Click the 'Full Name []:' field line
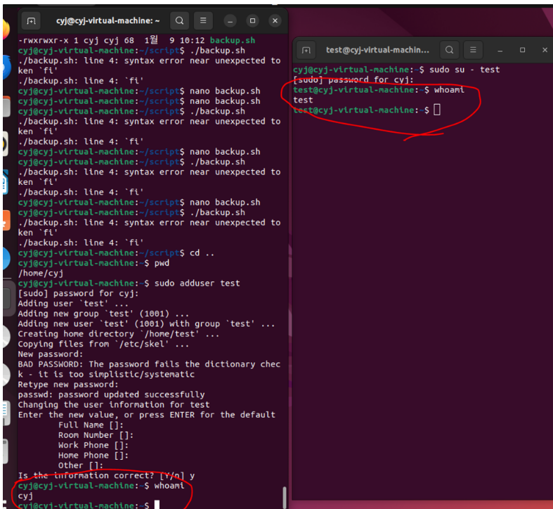Viewport: 553px width, 509px height. (91, 425)
